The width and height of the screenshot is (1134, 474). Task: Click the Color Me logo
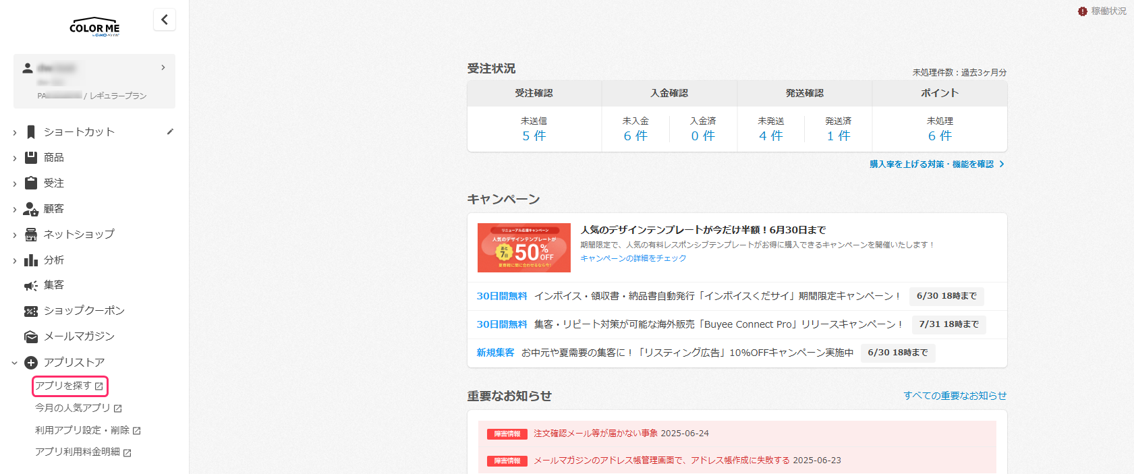pyautogui.click(x=94, y=27)
